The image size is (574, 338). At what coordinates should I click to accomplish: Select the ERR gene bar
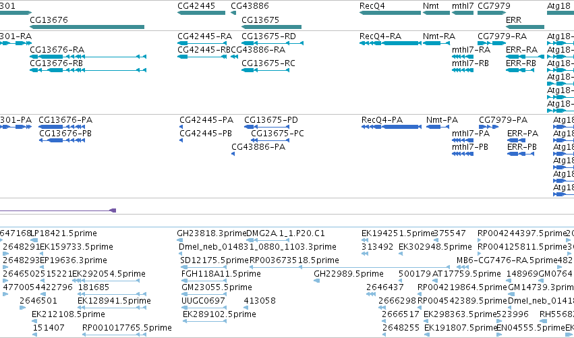(525, 27)
